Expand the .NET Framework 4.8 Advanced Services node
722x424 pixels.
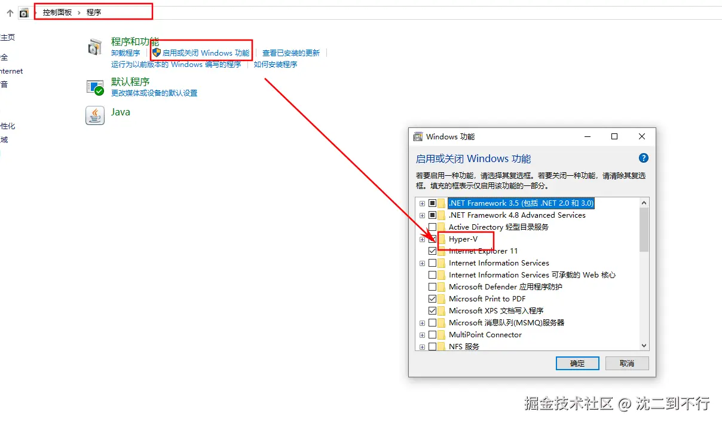click(x=422, y=215)
